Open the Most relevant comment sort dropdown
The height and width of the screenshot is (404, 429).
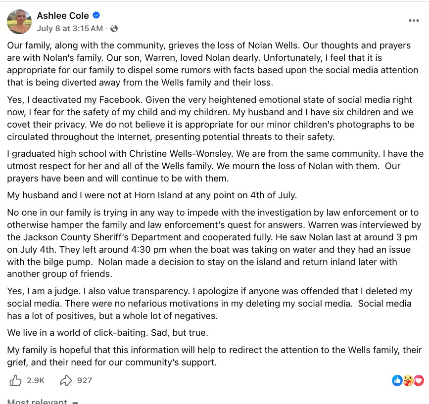pos(43,401)
